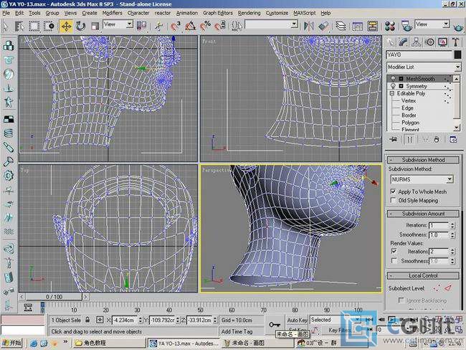Screen dimensions: 466x350
Task: Open the Layer Manager icon
Action: click(x=341, y=26)
